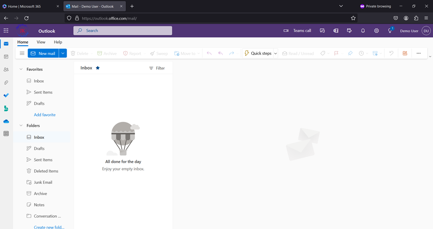The image size is (433, 229).
Task: Open Calendar from the left app rail
Action: pos(6,57)
